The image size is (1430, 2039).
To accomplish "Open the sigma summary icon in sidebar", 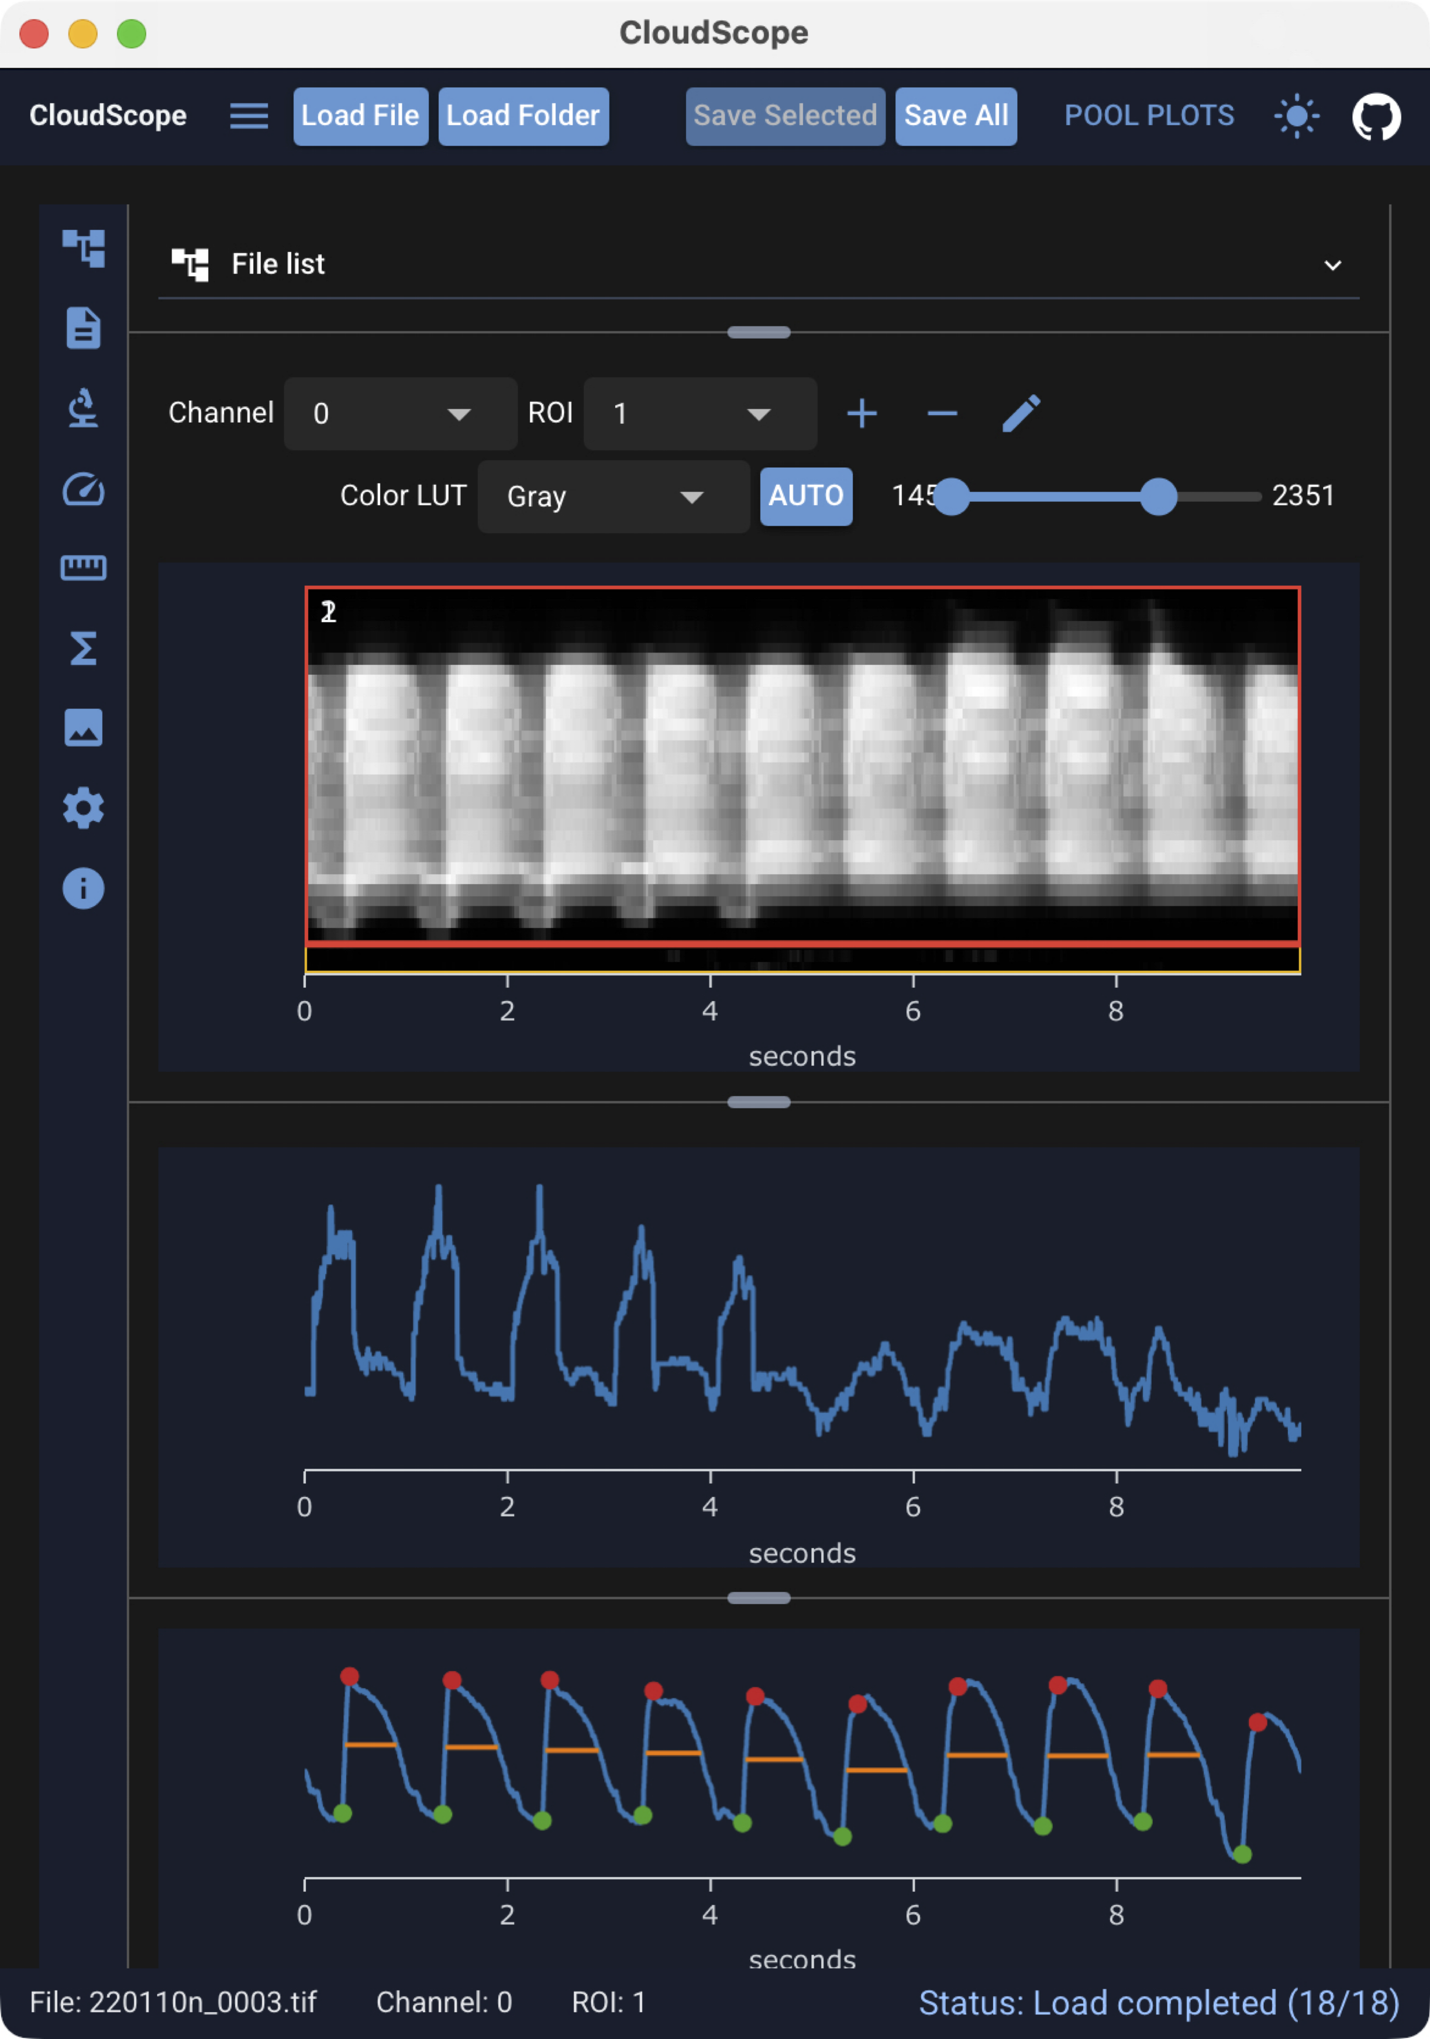I will click(84, 648).
